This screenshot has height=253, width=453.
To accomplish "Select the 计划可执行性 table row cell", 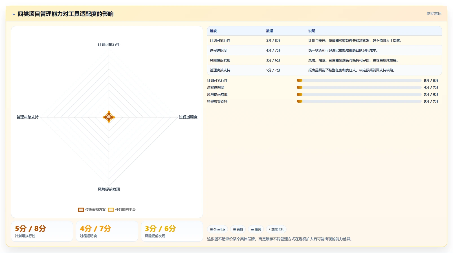I will tap(220, 41).
